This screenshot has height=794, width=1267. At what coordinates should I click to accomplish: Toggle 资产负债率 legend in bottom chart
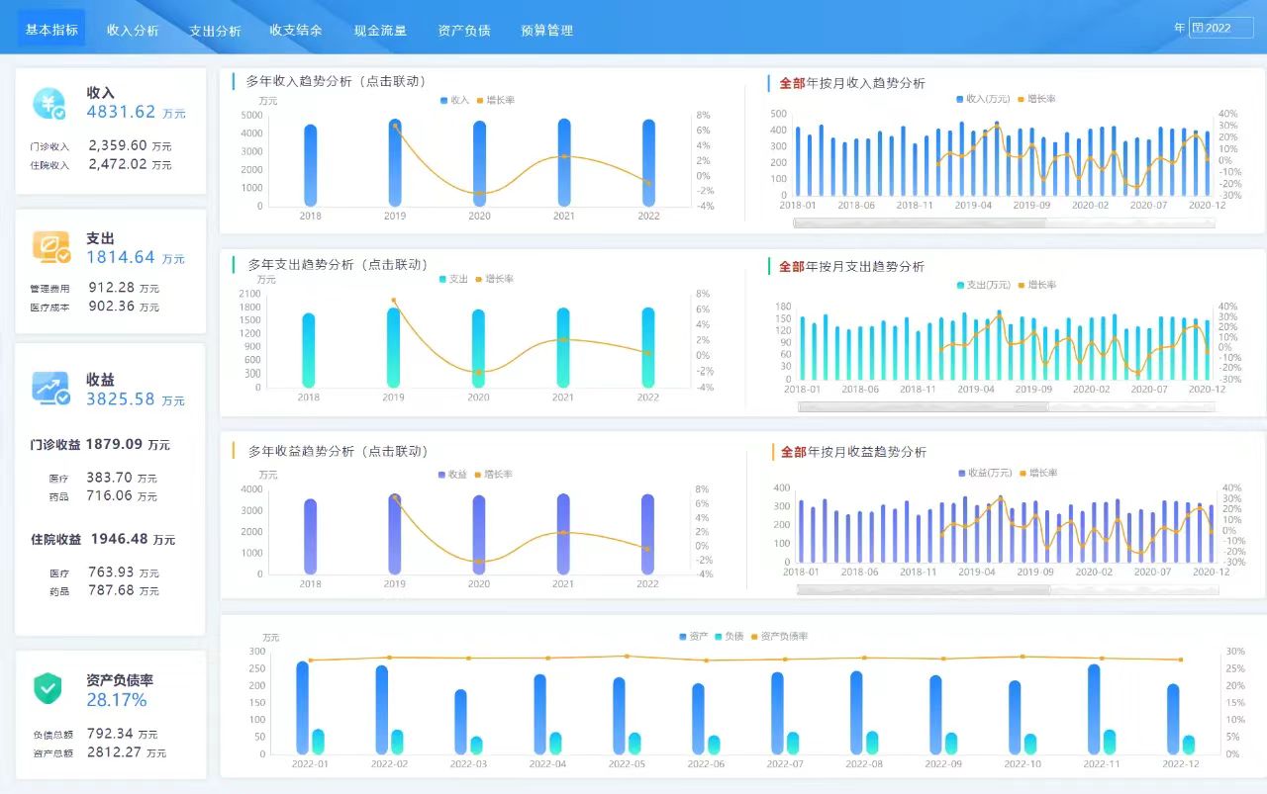(779, 636)
